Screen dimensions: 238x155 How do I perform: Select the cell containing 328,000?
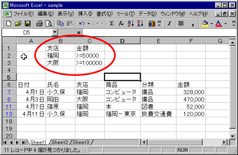coord(191,92)
